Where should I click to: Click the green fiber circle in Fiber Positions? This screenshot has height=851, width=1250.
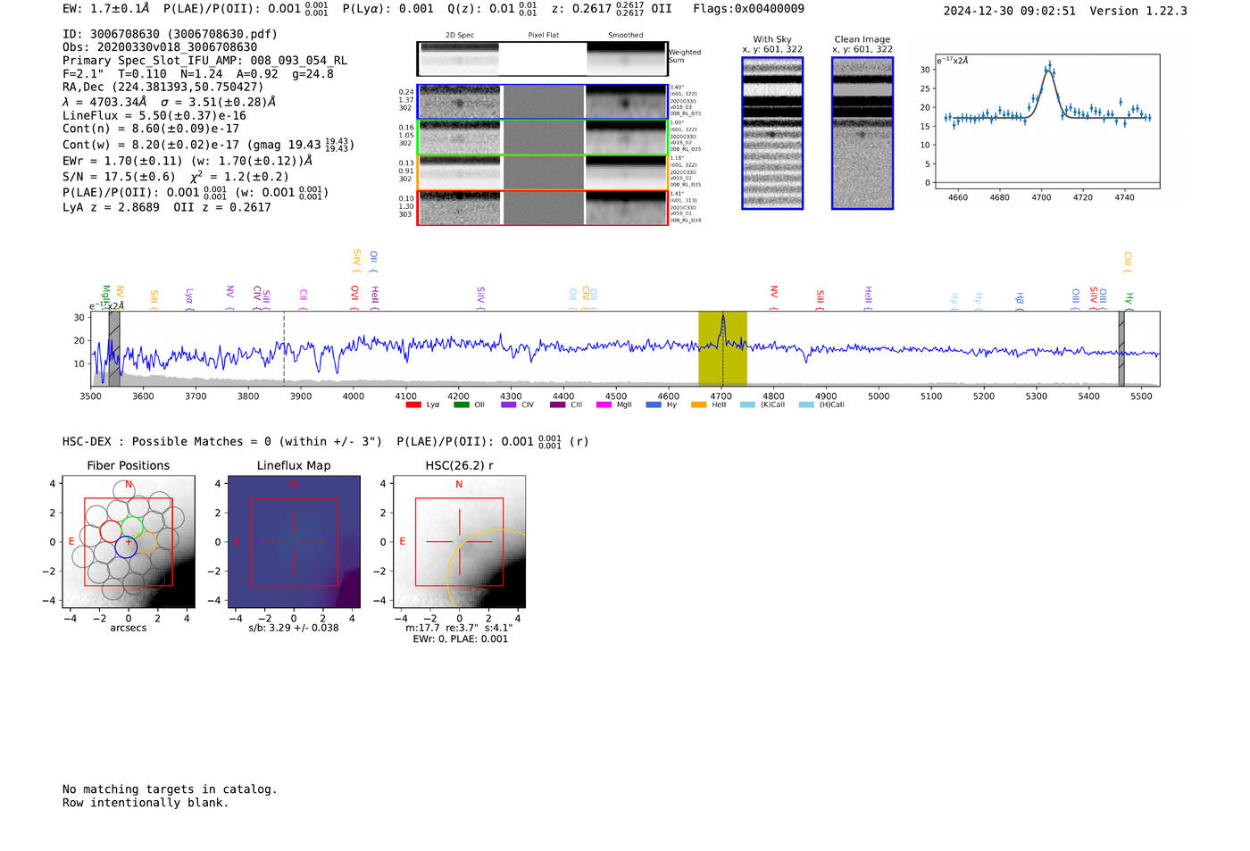132,528
